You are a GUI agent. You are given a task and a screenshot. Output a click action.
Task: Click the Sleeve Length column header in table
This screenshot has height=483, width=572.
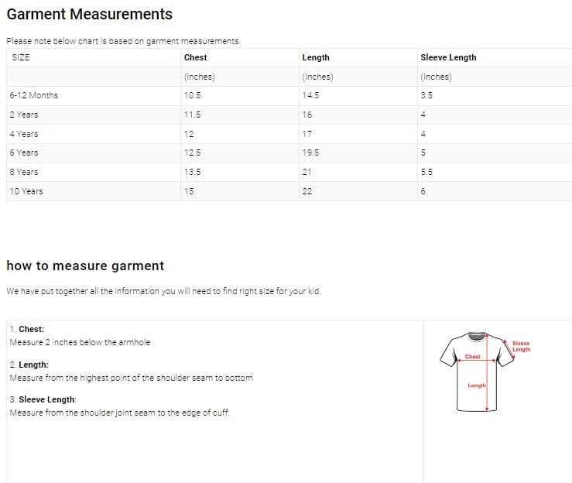click(448, 57)
